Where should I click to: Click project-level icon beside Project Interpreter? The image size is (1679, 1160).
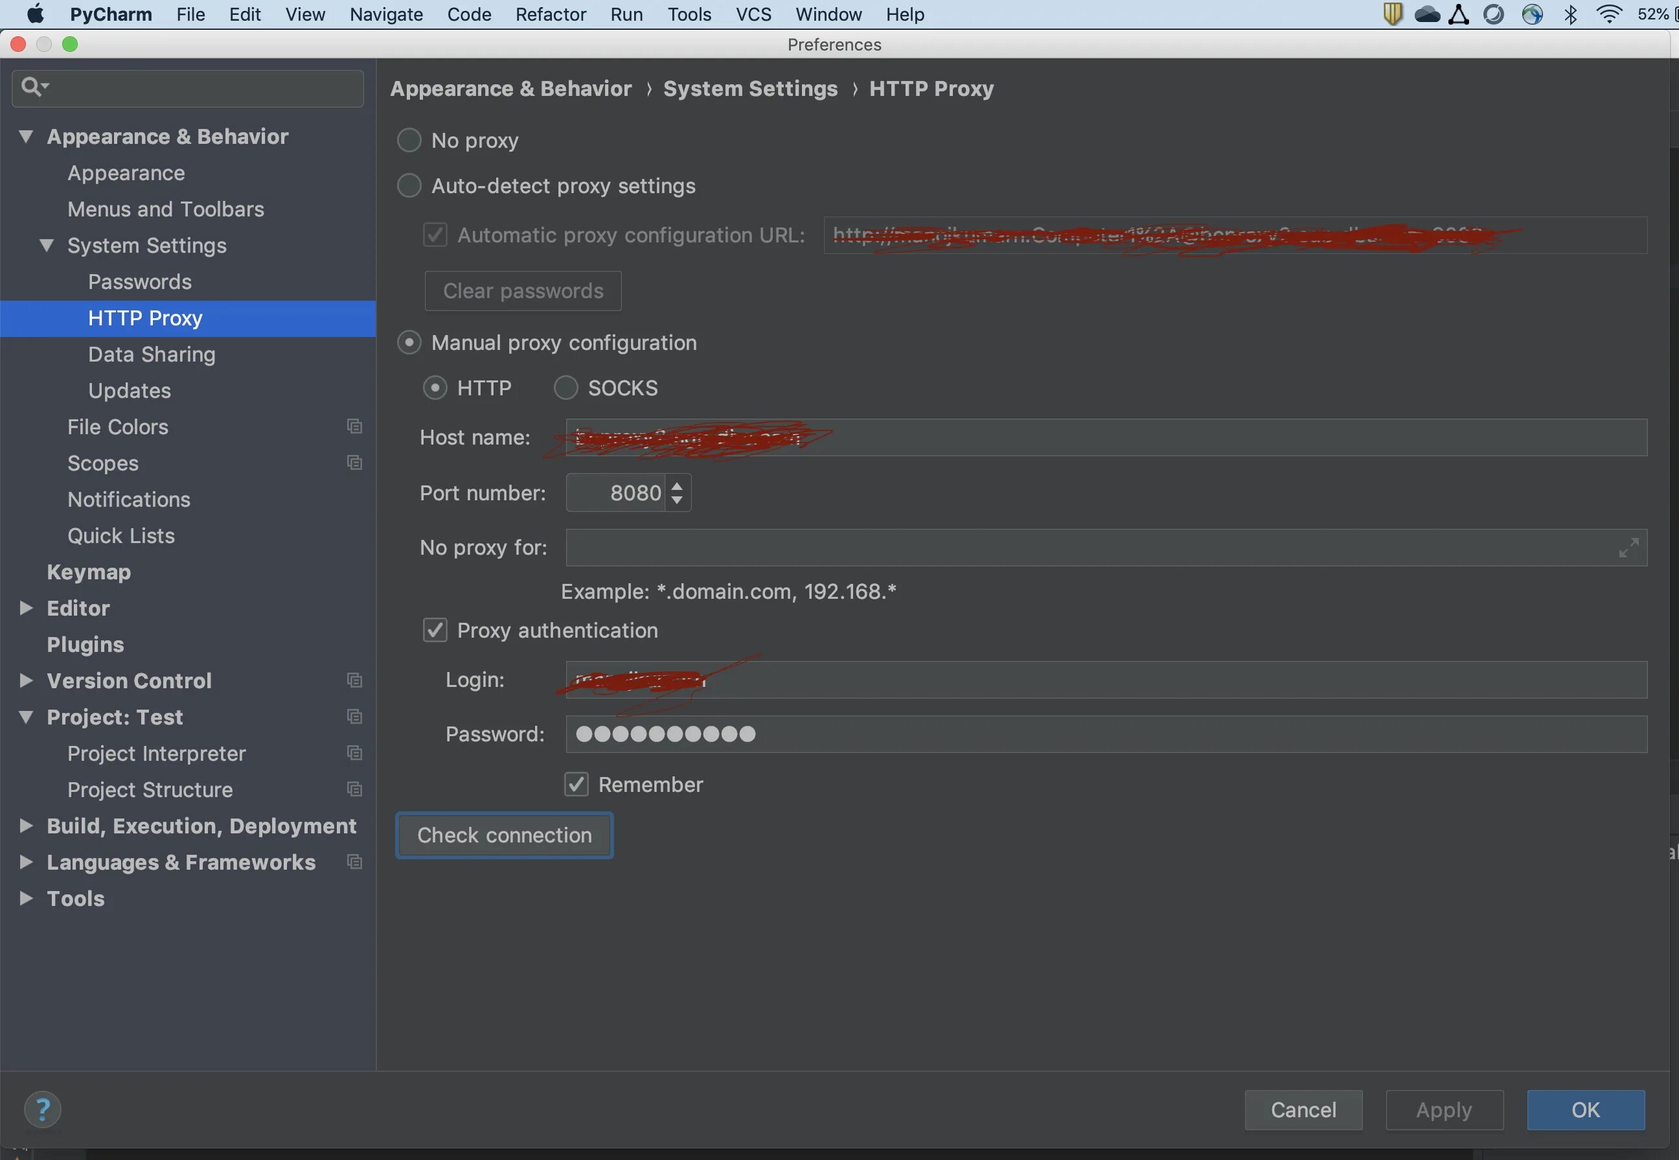tap(354, 753)
